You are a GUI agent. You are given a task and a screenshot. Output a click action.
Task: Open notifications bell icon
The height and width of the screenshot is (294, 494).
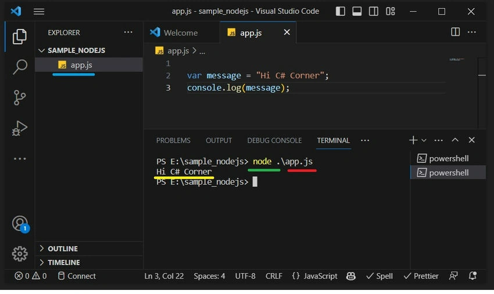[472, 276]
